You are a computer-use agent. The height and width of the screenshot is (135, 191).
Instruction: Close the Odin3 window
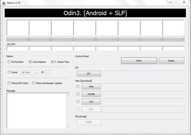click(x=184, y=2)
